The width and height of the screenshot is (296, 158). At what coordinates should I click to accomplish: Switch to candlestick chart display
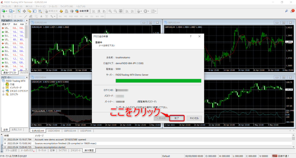point(99,11)
